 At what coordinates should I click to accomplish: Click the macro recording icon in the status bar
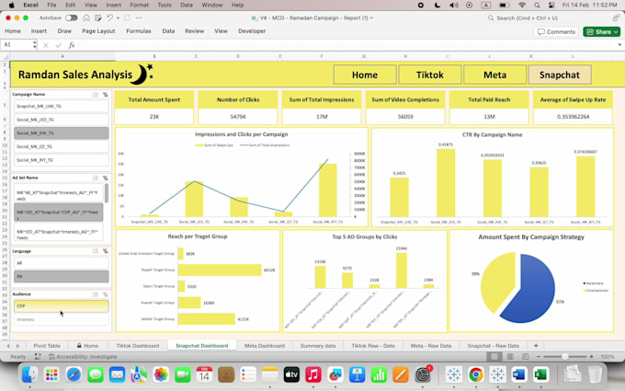(x=38, y=356)
